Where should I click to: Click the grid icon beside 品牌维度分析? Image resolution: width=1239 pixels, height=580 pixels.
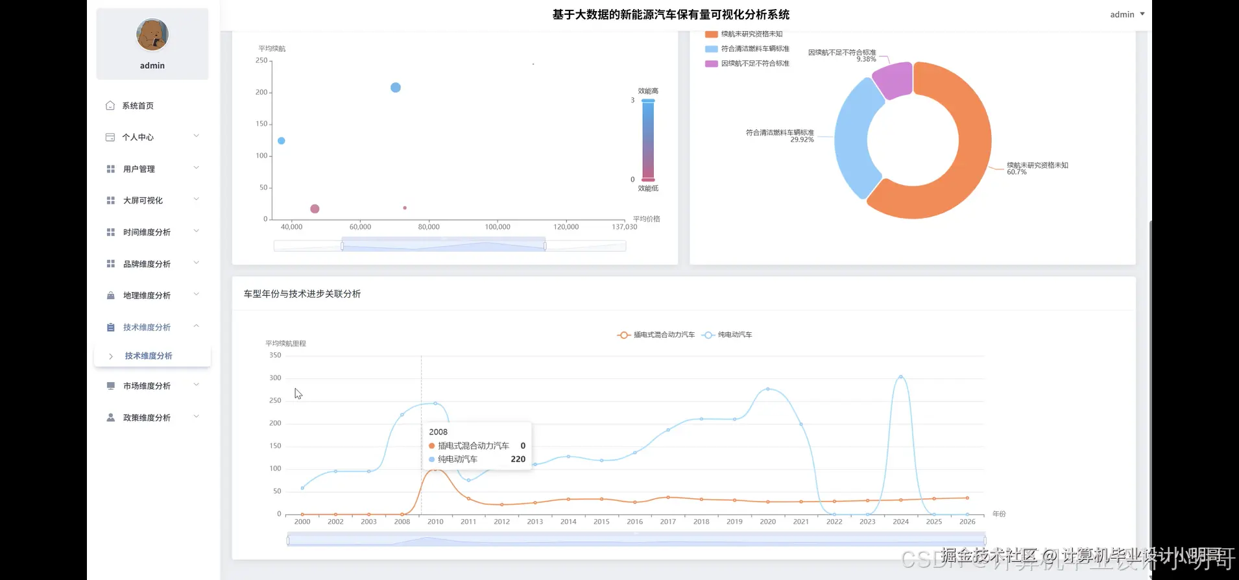click(111, 264)
